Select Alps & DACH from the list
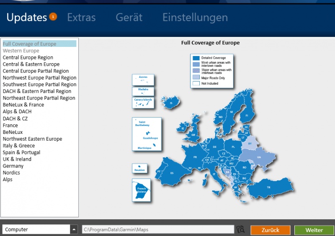The image size is (335, 236). coord(17,112)
